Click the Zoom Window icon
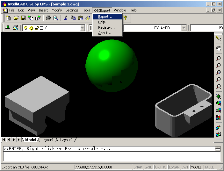The width and height of the screenshot is (224, 171). click(x=219, y=72)
